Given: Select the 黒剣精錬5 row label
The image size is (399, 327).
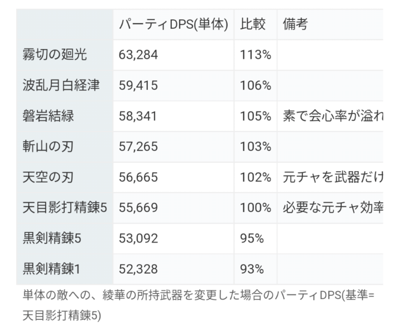Looking at the screenshot, I should 52,238.
